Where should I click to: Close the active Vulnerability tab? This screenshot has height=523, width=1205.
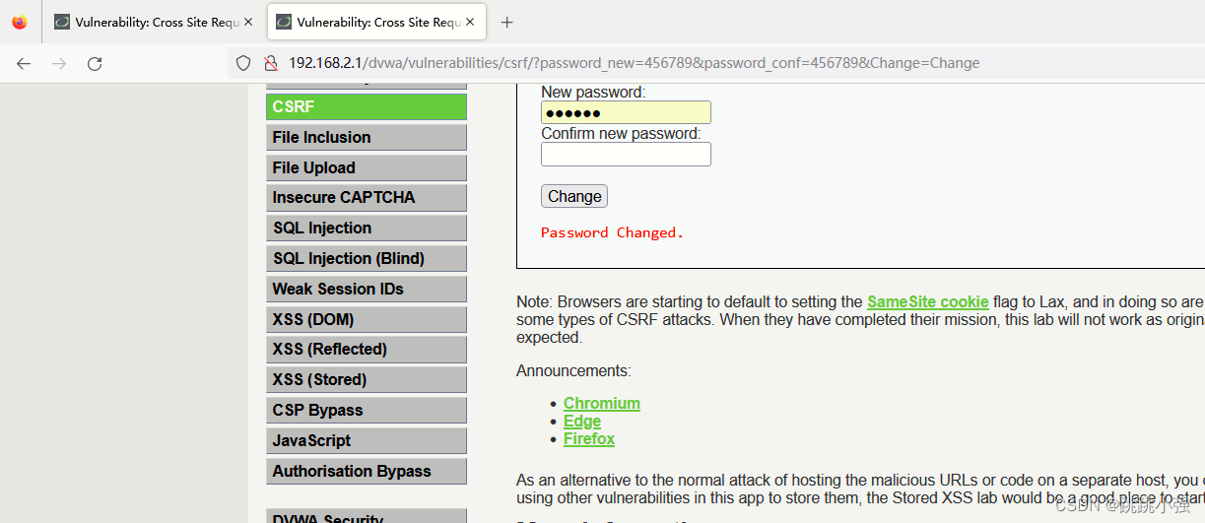pyautogui.click(x=471, y=22)
